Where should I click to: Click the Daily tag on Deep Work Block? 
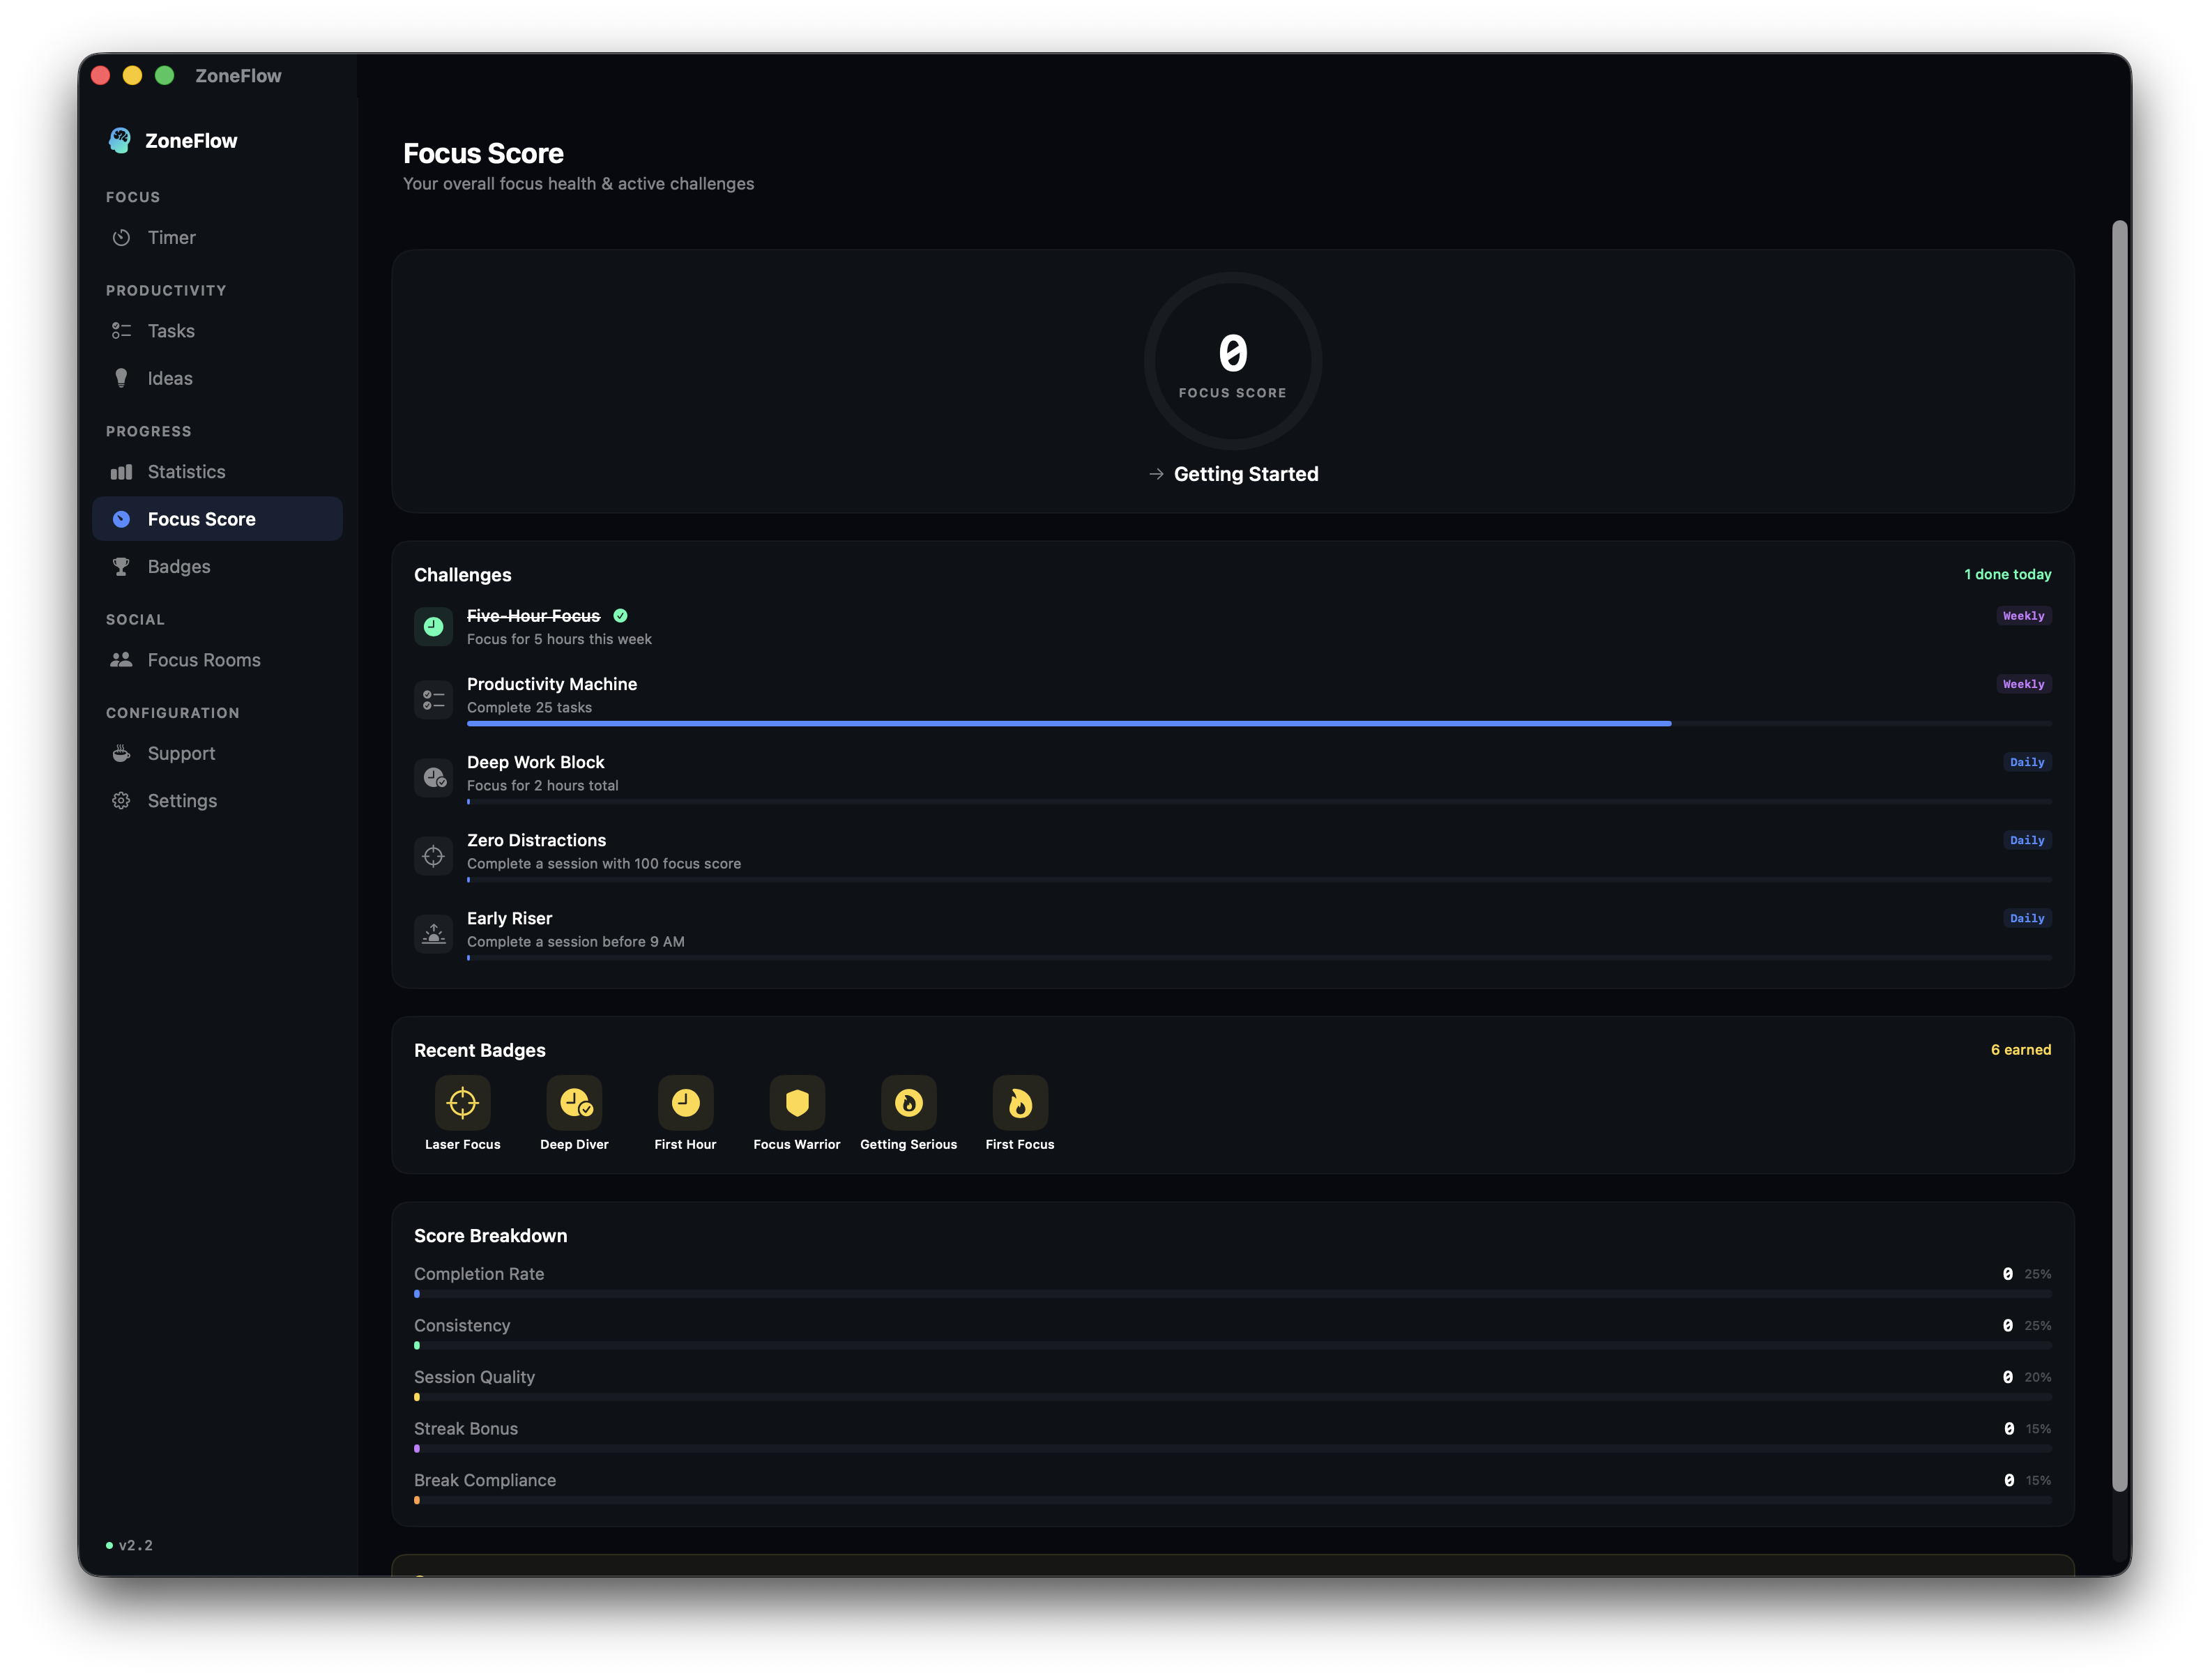click(x=2026, y=761)
